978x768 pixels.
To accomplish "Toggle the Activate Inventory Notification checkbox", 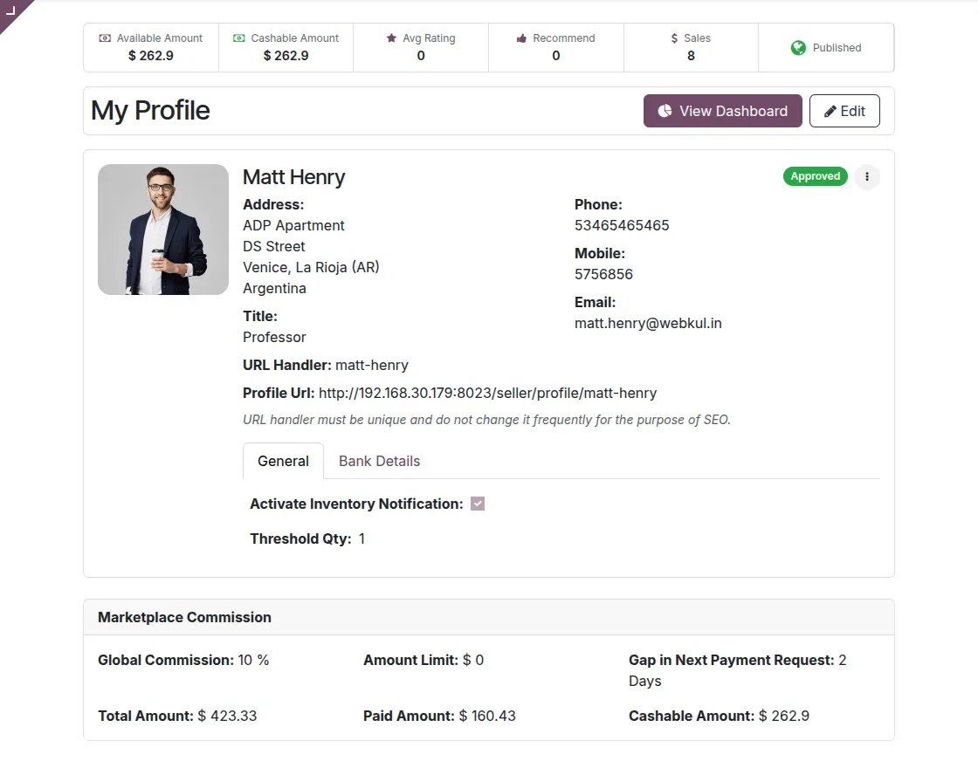I will coord(478,504).
